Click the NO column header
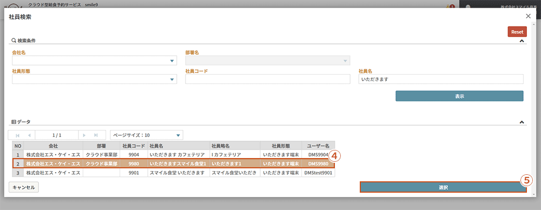The image size is (541, 210). pyautogui.click(x=18, y=146)
